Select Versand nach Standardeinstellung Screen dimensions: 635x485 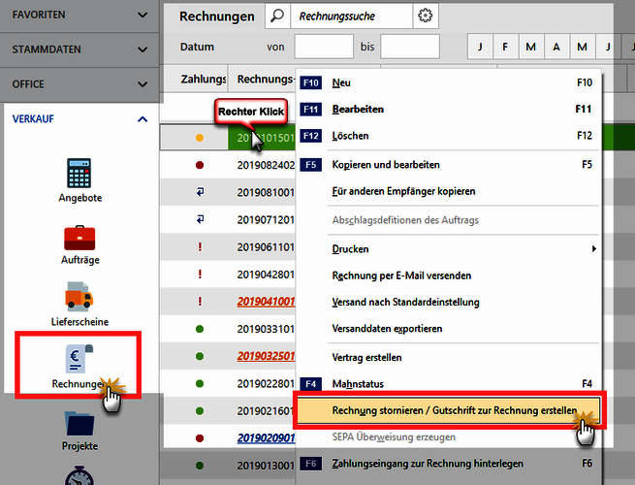(x=449, y=303)
